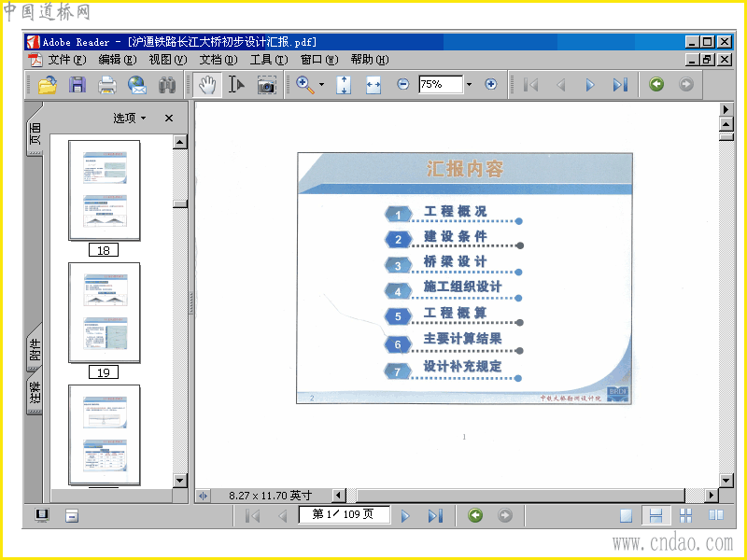This screenshot has width=747, height=560.
Task: Open a file with the folder icon
Action: click(48, 85)
